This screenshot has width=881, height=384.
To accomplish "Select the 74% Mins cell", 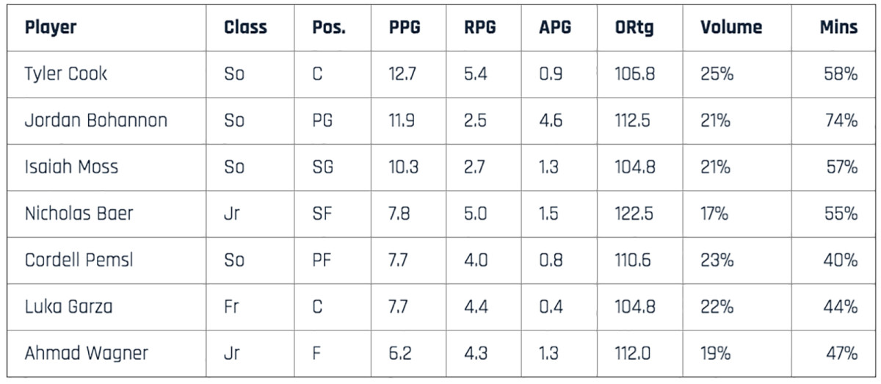I will tap(841, 120).
